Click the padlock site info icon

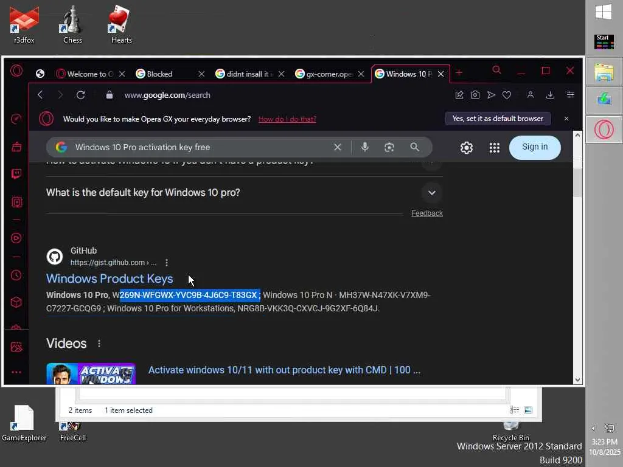[110, 95]
